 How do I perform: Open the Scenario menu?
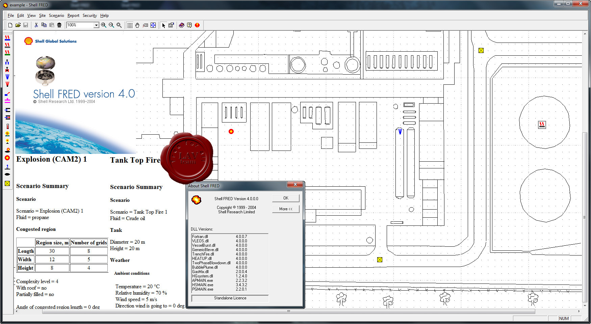pyautogui.click(x=56, y=16)
